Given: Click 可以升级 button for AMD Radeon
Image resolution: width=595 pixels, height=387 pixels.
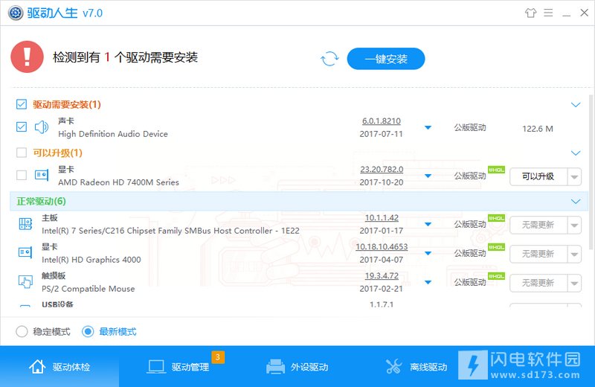Looking at the screenshot, I should click(x=538, y=176).
